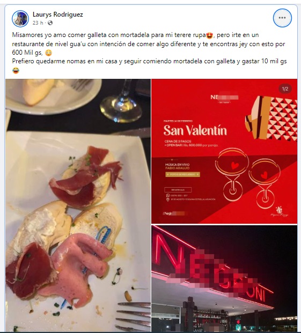Open the red neon sign photo
This screenshot has width=301, height=333.
(x=224, y=278)
